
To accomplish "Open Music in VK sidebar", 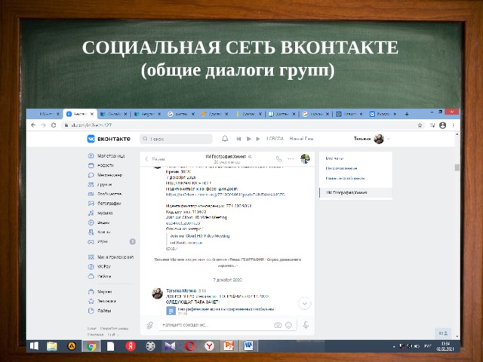I will (100, 213).
